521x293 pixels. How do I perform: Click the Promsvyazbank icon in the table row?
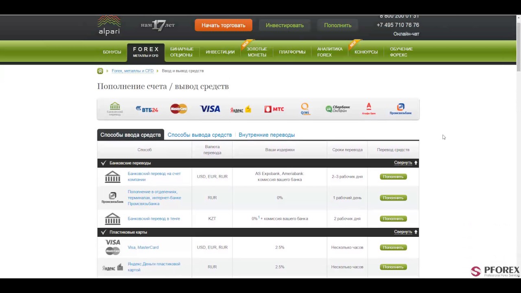pos(112,198)
